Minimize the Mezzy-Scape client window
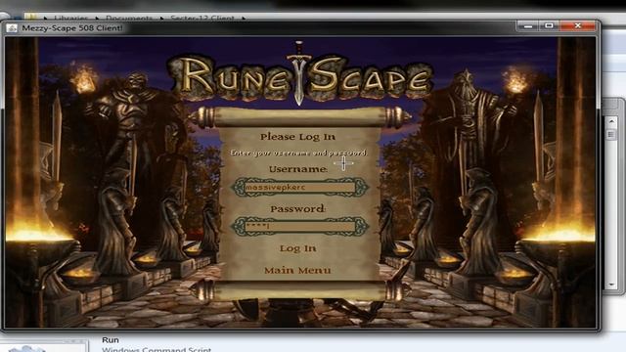Viewport: 626px width, 352px height. 528,26
